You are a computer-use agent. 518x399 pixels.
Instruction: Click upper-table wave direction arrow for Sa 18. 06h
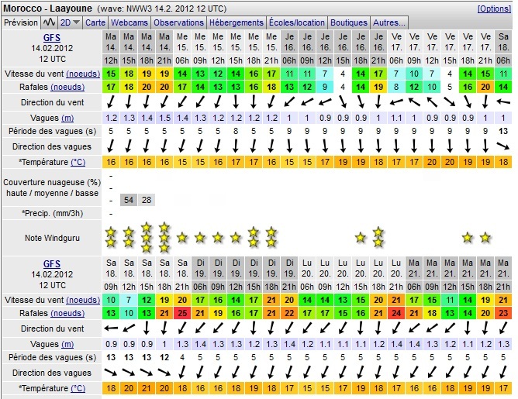(x=503, y=146)
